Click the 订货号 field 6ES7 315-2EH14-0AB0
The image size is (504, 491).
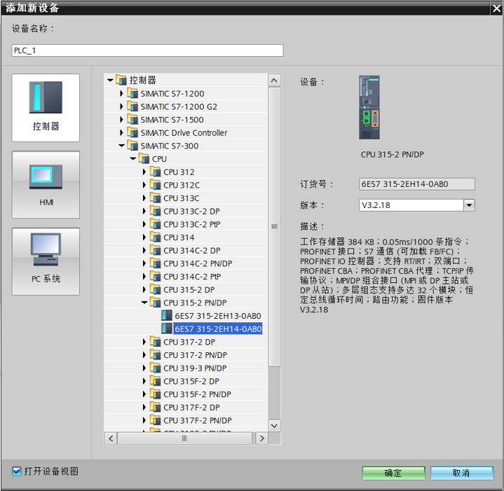tap(417, 184)
